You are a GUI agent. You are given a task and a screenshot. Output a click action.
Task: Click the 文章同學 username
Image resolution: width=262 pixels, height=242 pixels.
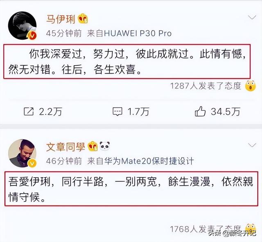pyautogui.click(x=65, y=147)
